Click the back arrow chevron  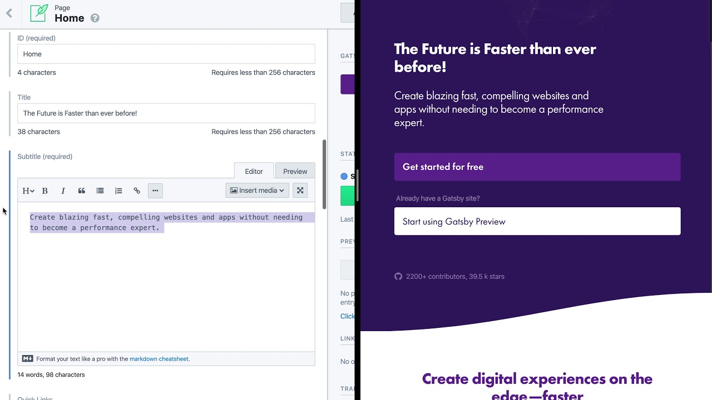pos(9,14)
